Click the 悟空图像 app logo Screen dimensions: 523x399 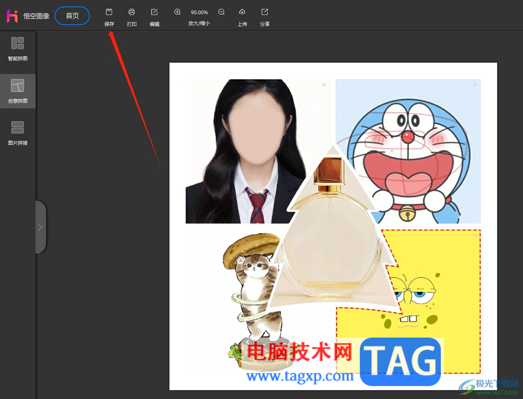[12, 16]
